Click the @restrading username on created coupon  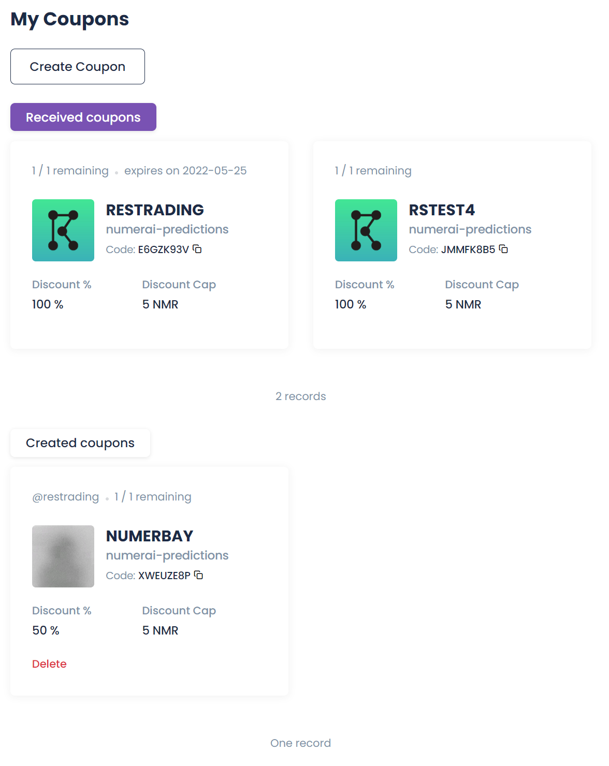[x=65, y=497]
